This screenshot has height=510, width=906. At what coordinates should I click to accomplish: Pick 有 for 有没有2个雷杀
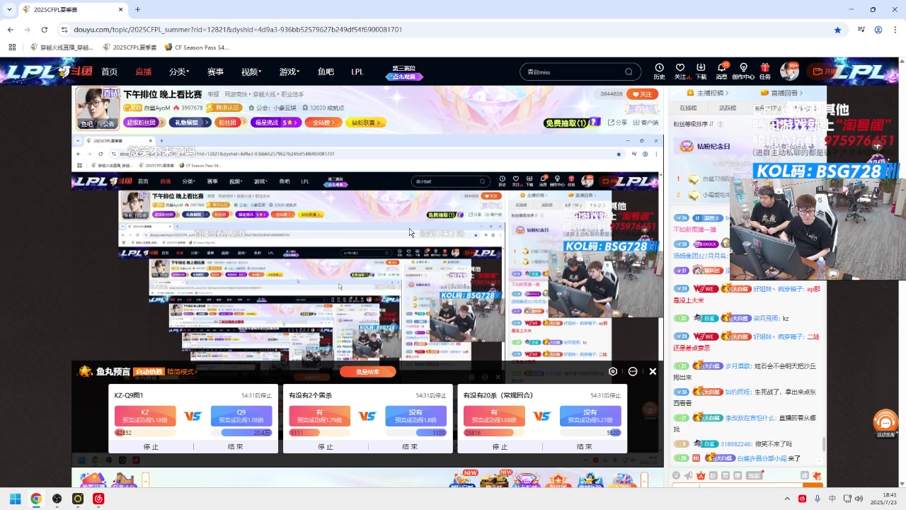(x=319, y=416)
